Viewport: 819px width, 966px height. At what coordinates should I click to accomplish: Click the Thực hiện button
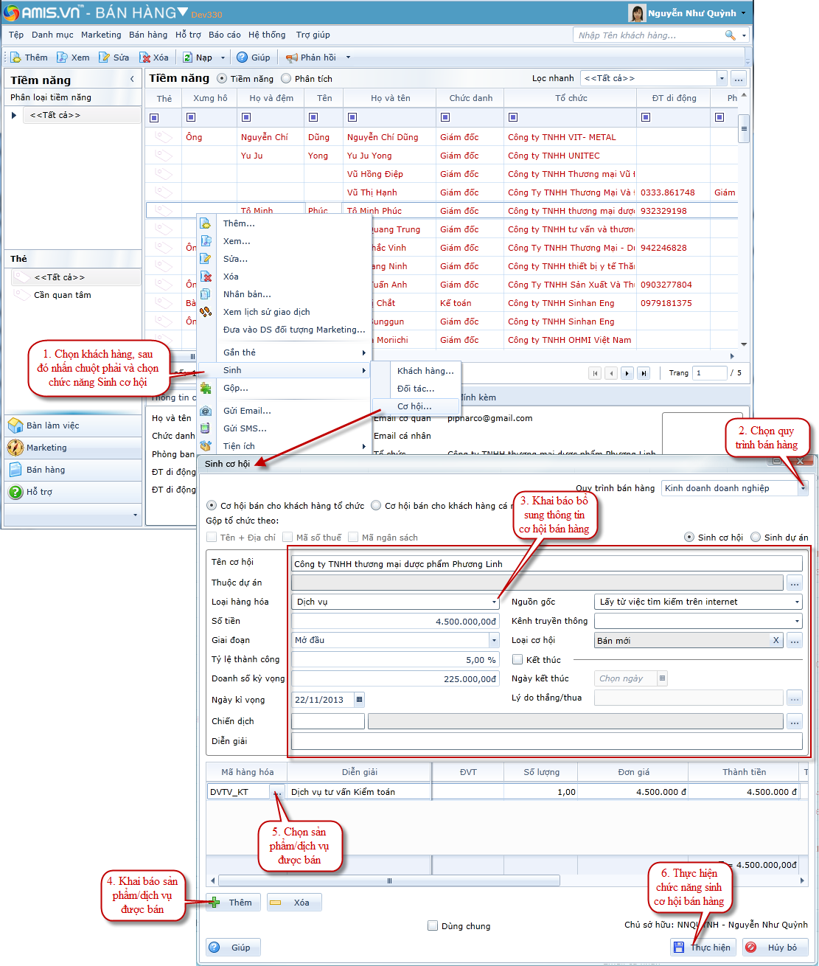(x=703, y=947)
